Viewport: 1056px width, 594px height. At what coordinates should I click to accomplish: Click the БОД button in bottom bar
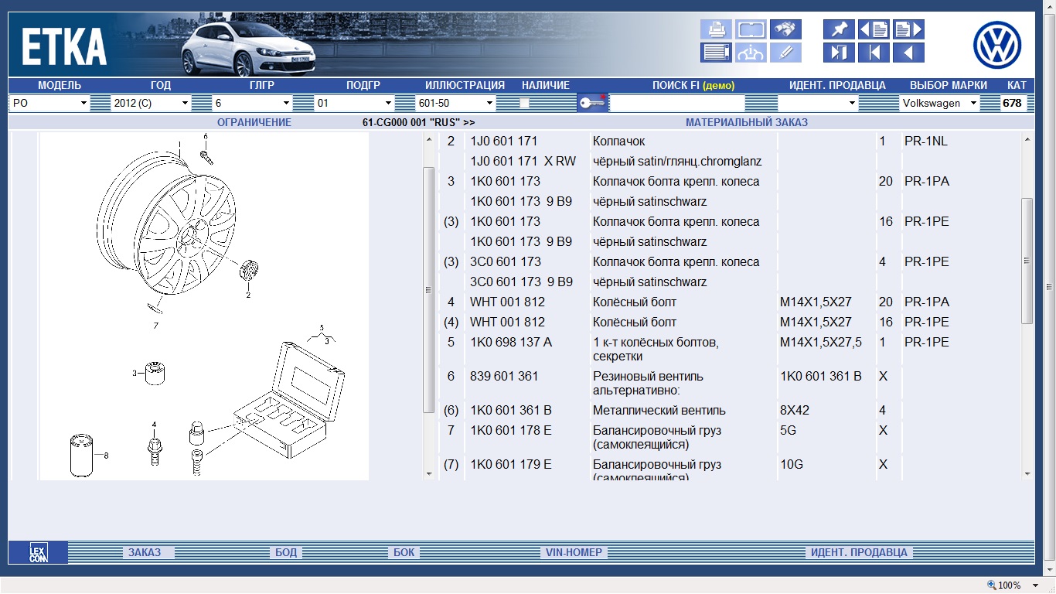(286, 552)
